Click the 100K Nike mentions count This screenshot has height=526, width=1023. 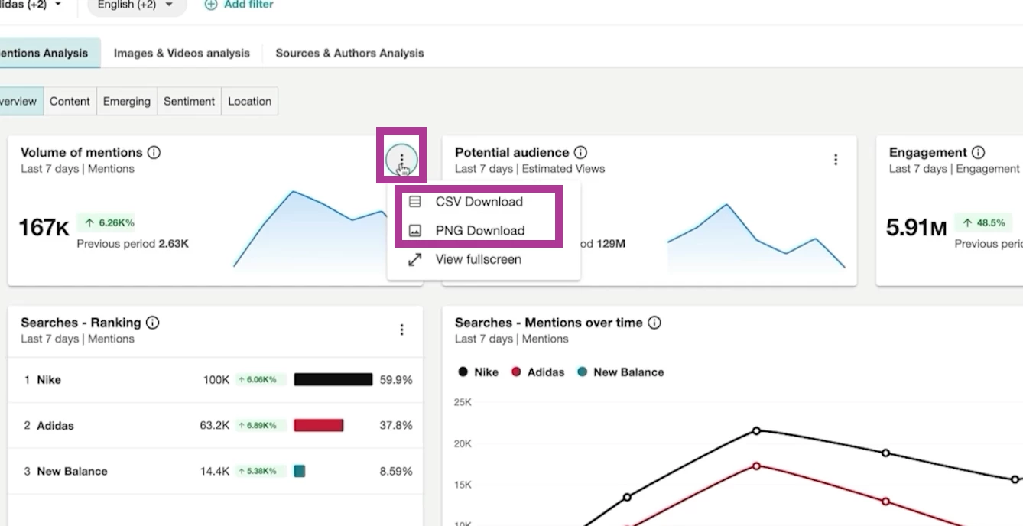pyautogui.click(x=216, y=380)
